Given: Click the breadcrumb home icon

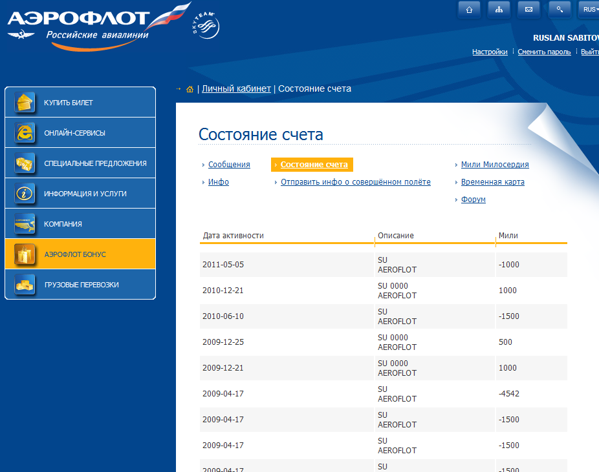Looking at the screenshot, I should (x=190, y=89).
